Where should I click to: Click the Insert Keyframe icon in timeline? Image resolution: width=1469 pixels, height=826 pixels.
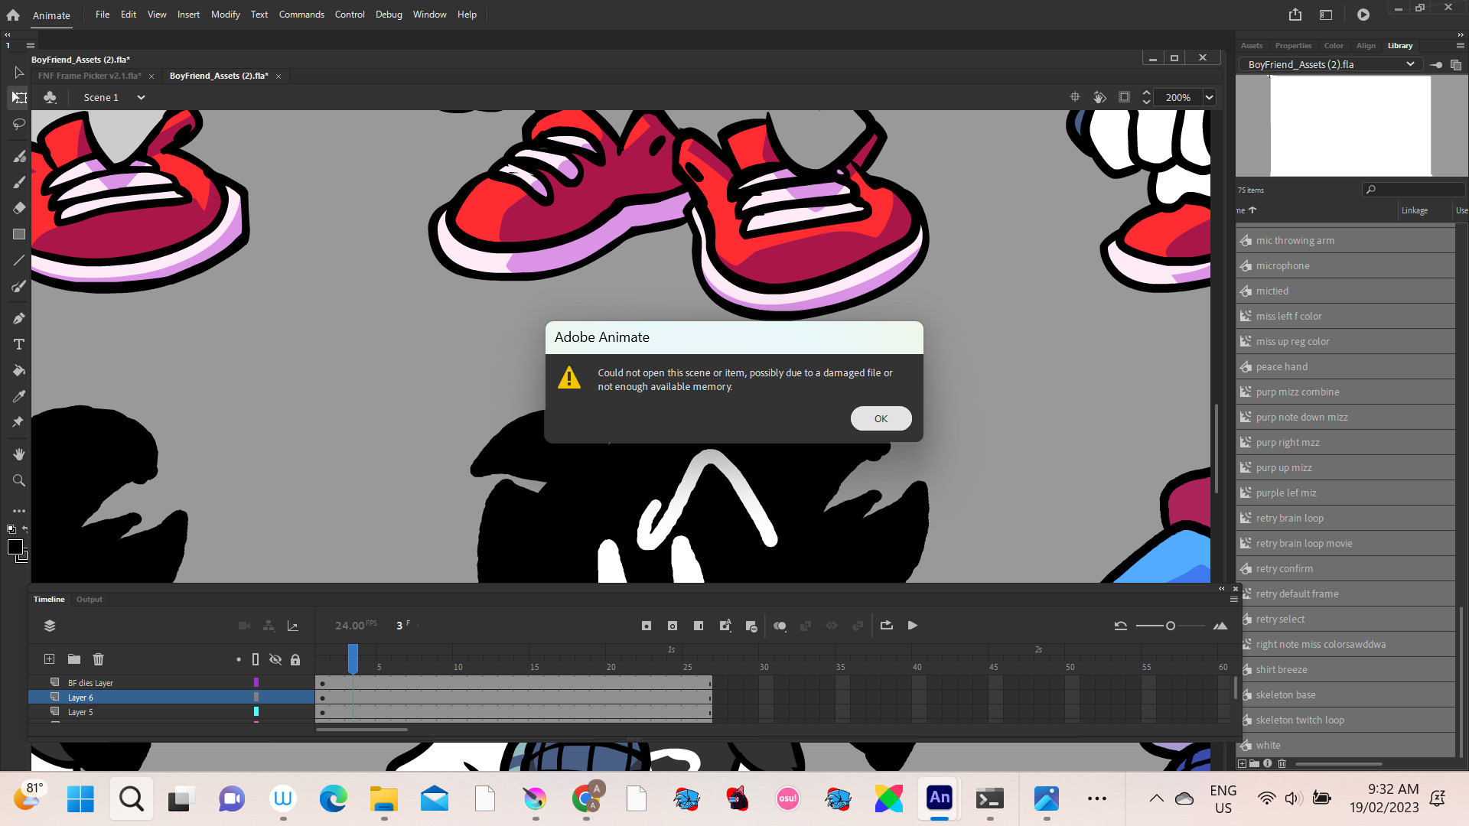tap(647, 626)
